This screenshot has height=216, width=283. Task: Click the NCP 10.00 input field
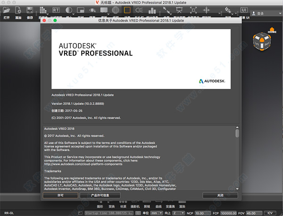click(x=203, y=213)
